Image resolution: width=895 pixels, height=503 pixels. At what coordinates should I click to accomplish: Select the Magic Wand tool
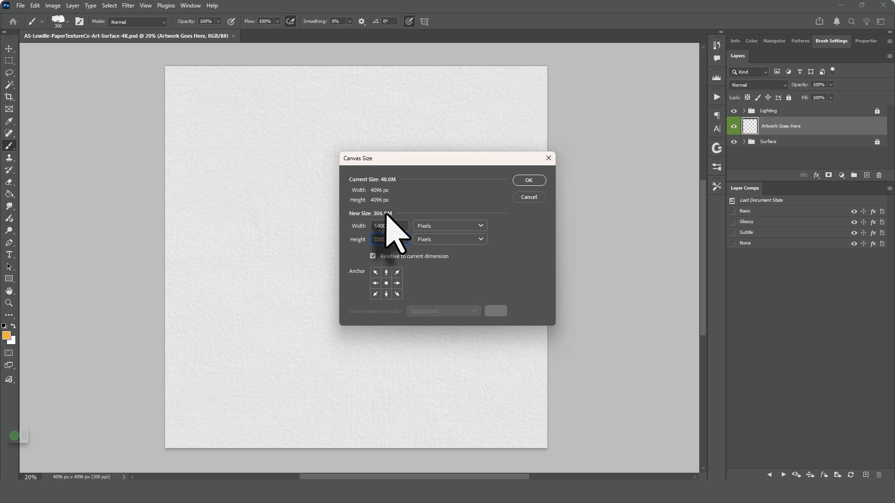9,85
